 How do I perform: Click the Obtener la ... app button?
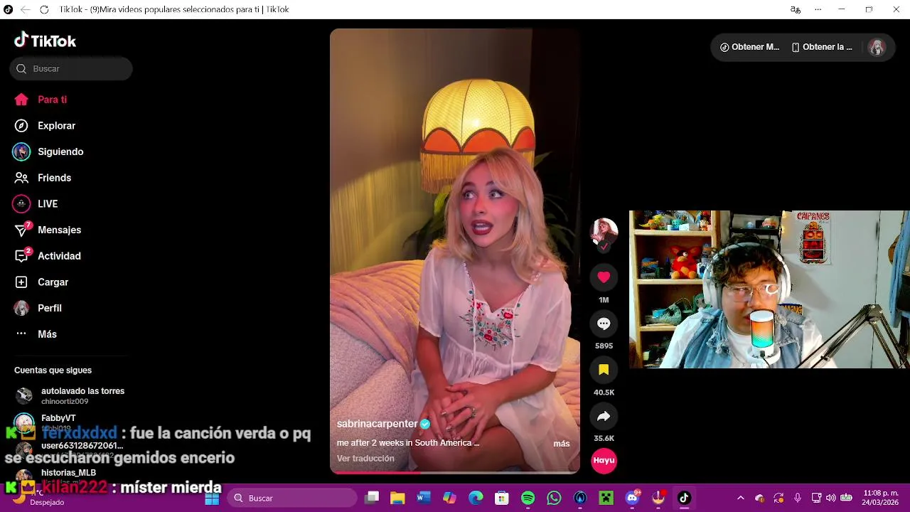tap(822, 48)
